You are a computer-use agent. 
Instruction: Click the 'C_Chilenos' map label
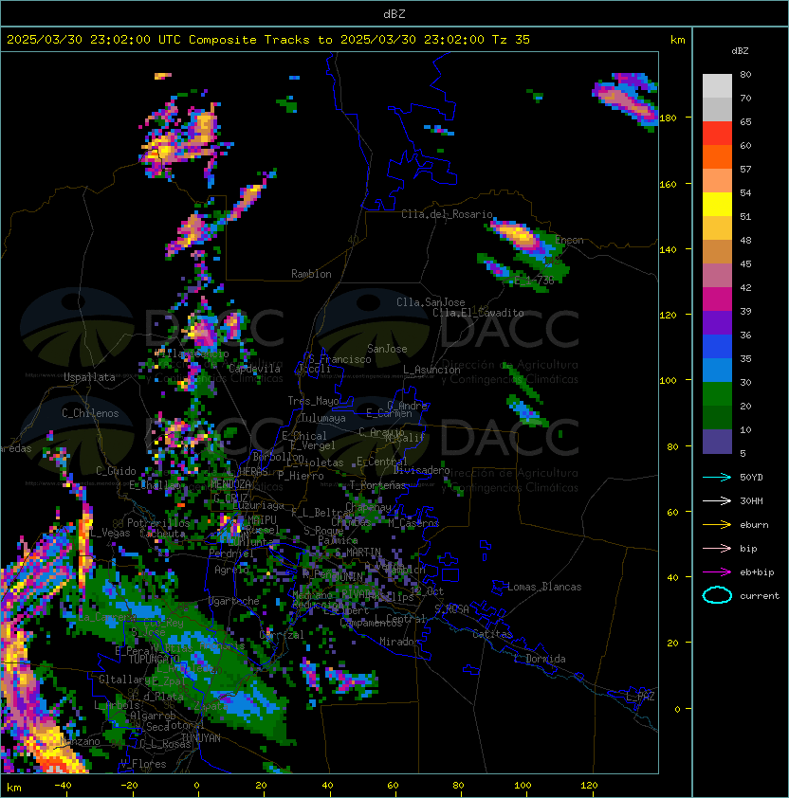[x=90, y=413]
